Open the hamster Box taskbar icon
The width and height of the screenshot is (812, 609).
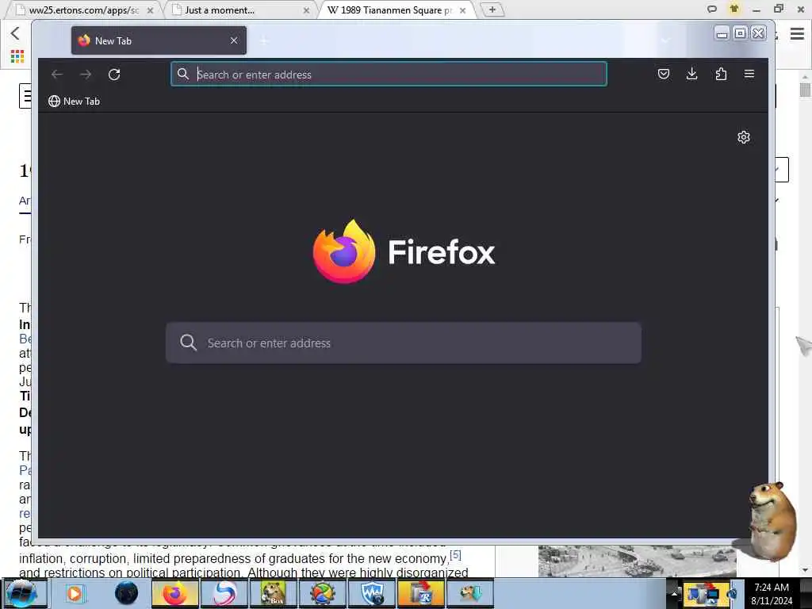click(274, 593)
